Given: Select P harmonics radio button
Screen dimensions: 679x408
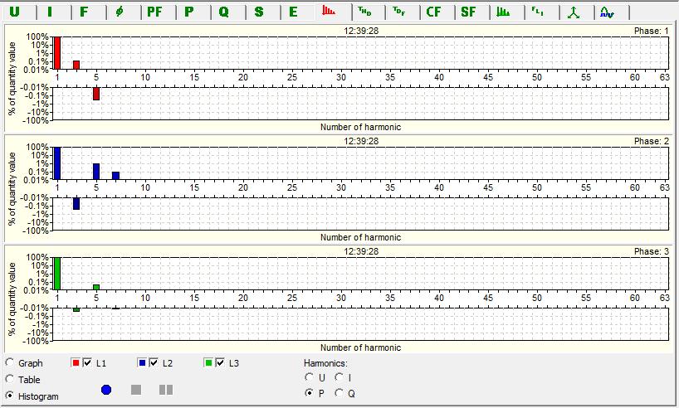Looking at the screenshot, I should [309, 393].
